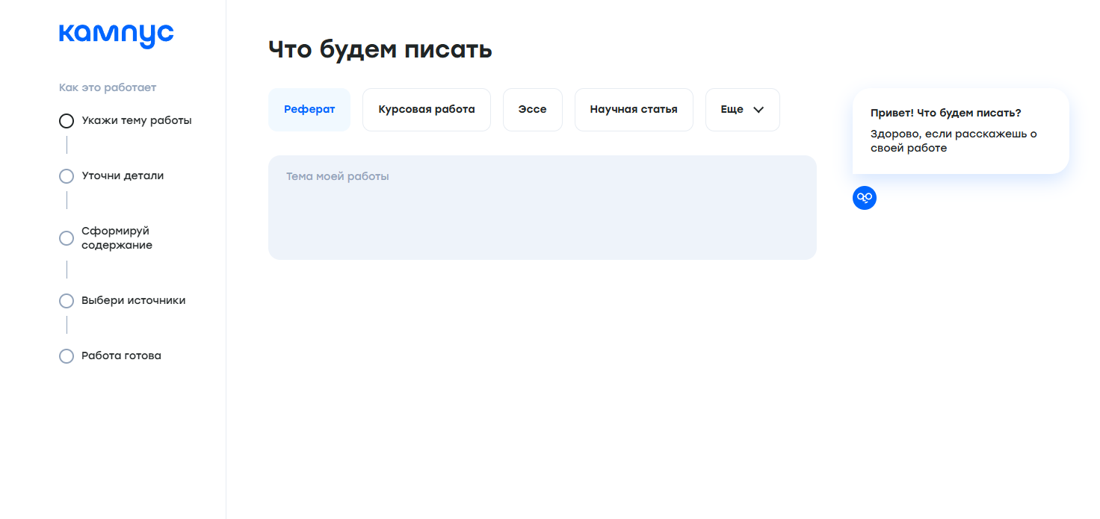Select the active Реферат type

coord(309,109)
